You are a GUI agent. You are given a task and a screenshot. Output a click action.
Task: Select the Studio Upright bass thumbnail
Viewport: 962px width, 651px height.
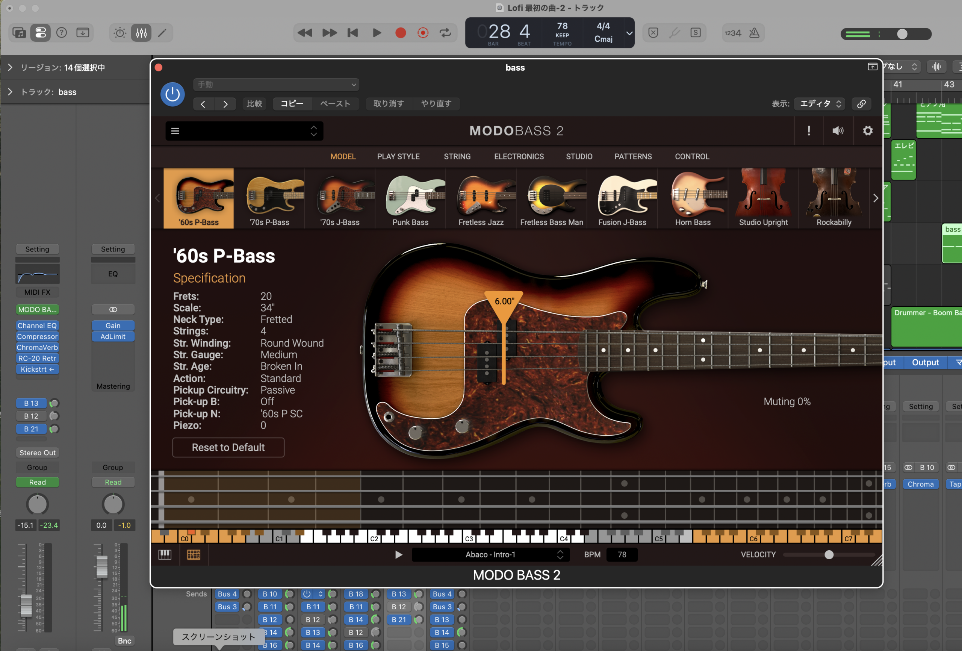763,198
